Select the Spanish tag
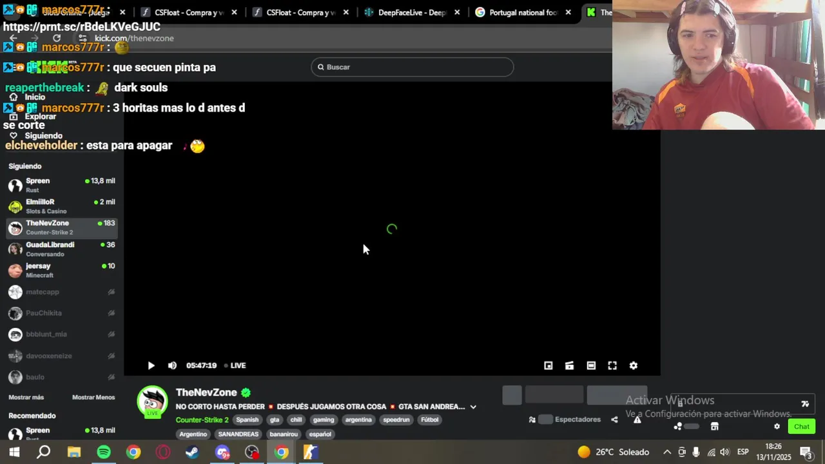The height and width of the screenshot is (464, 825). point(247,420)
